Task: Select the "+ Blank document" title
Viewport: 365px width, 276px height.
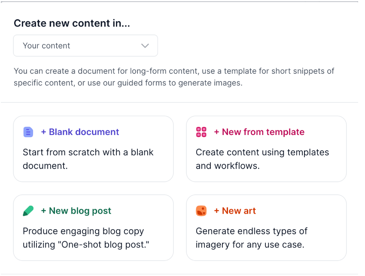Action: tap(80, 132)
